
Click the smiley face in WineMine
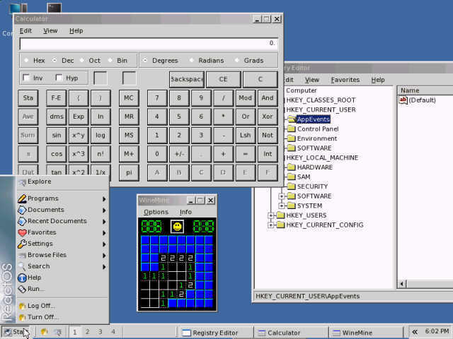coord(177,227)
